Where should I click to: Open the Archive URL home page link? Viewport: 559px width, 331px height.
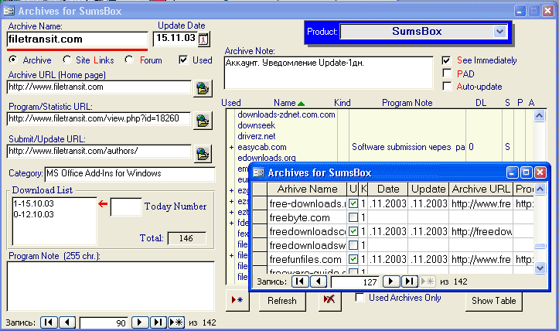click(203, 88)
